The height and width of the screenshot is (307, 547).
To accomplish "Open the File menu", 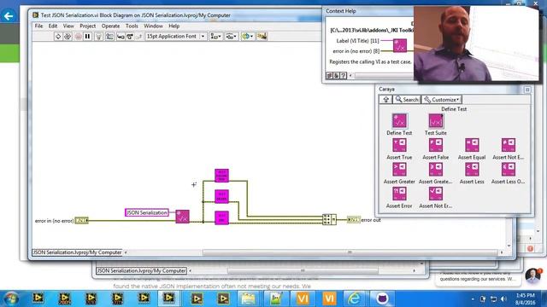I will (38, 26).
